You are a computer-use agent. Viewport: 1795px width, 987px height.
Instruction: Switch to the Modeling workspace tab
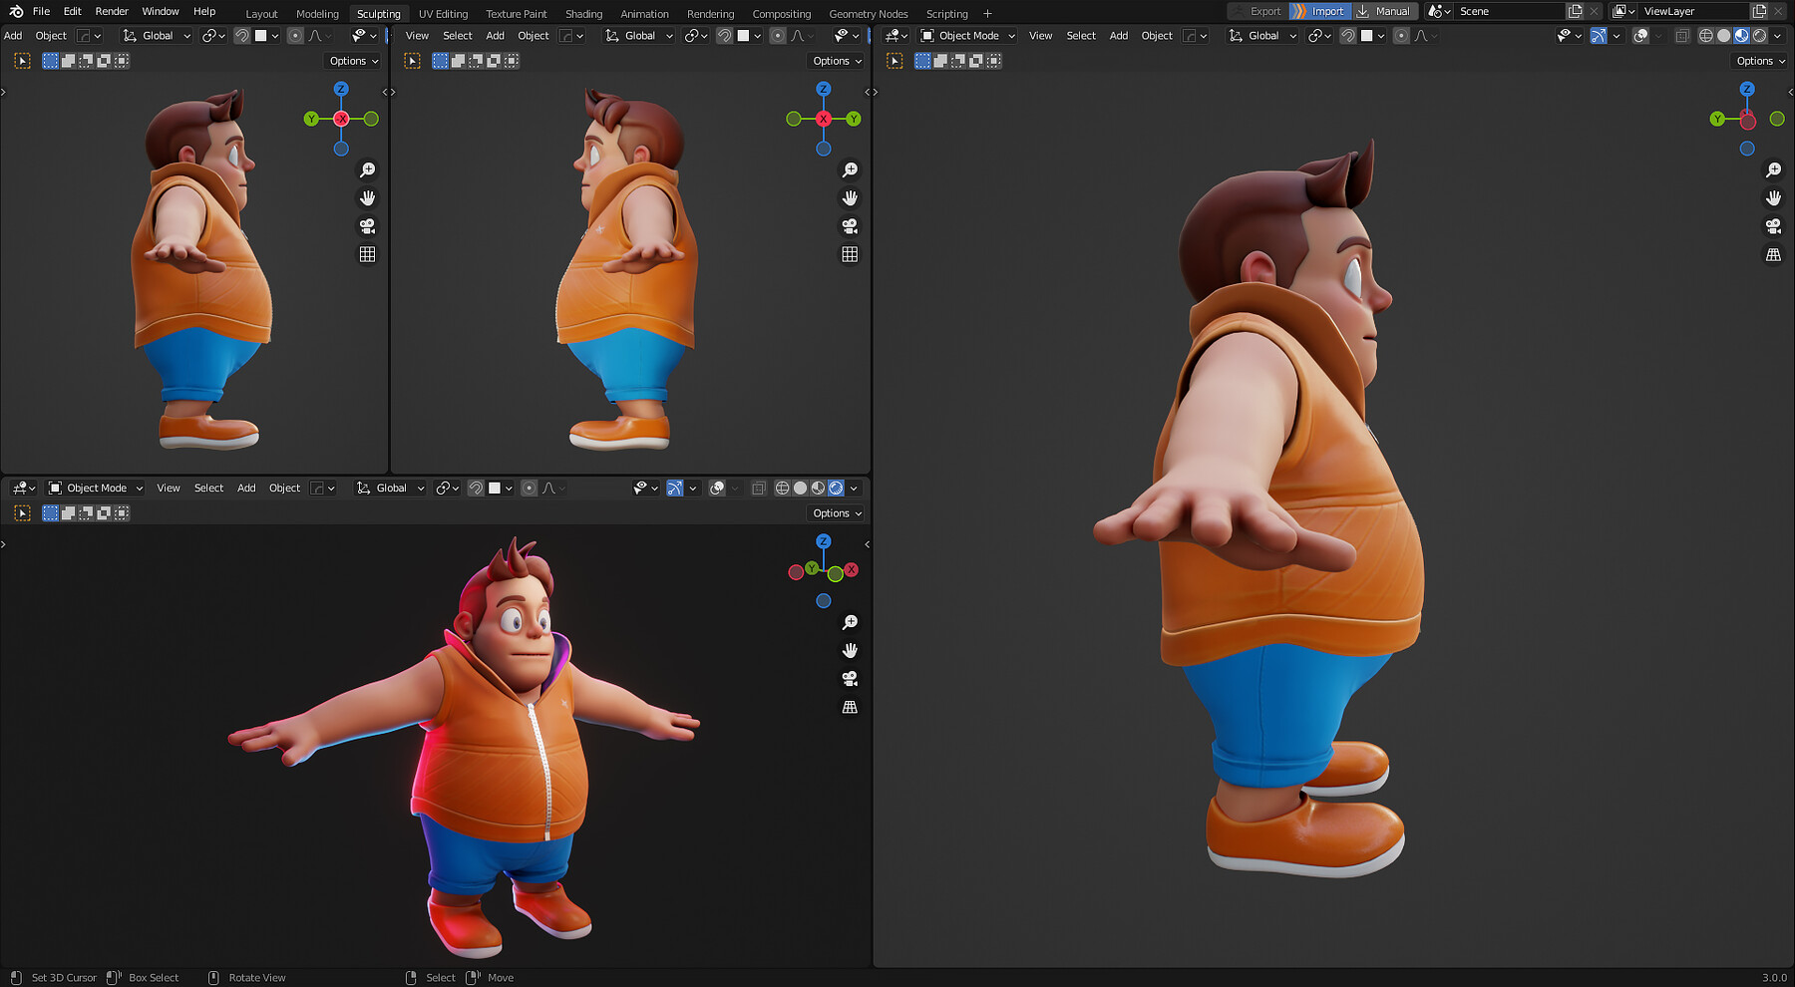coord(317,14)
